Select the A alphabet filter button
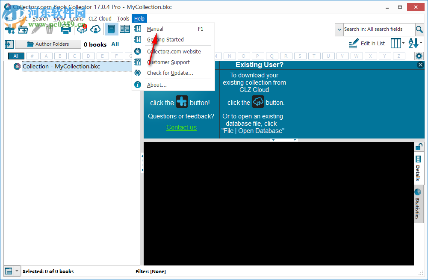 coord(46,56)
